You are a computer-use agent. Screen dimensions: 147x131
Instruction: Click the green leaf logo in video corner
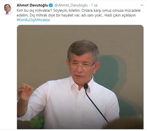pyautogui.click(x=37, y=122)
